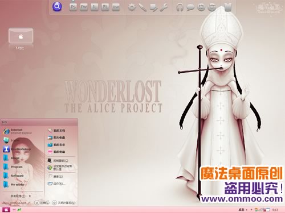Open Run (运行) in start menu
The image size is (285, 213).
56,183
